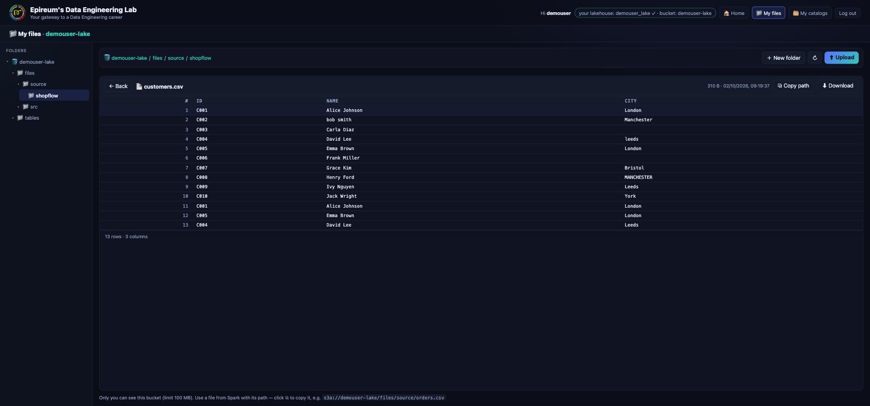Screen dimensions: 870x406
Task: Click the source folder icon in tree
Action: click(26, 84)
